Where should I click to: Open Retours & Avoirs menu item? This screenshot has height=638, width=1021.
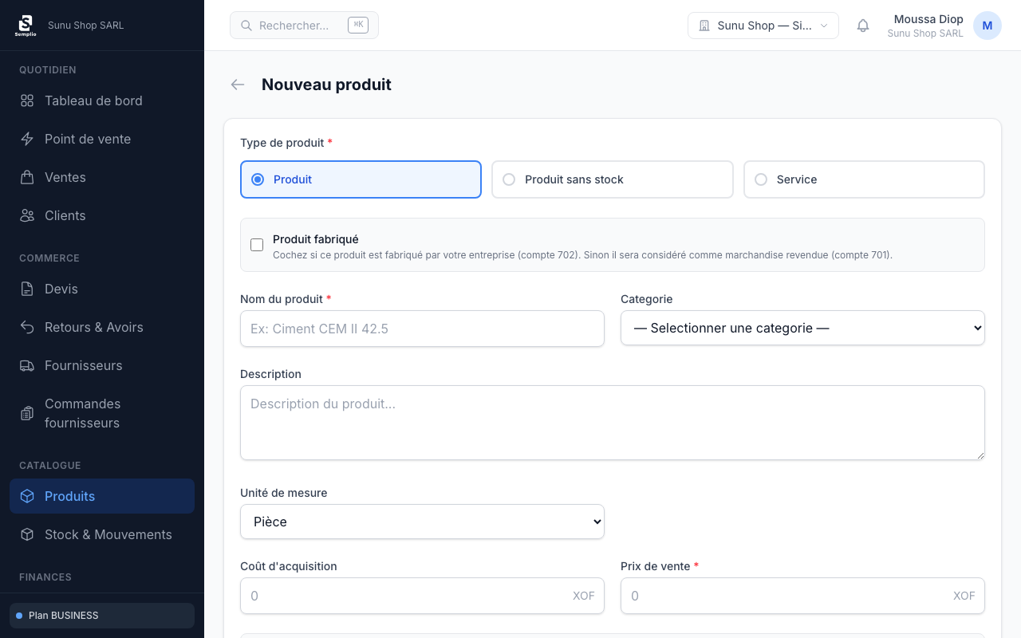[x=93, y=327]
